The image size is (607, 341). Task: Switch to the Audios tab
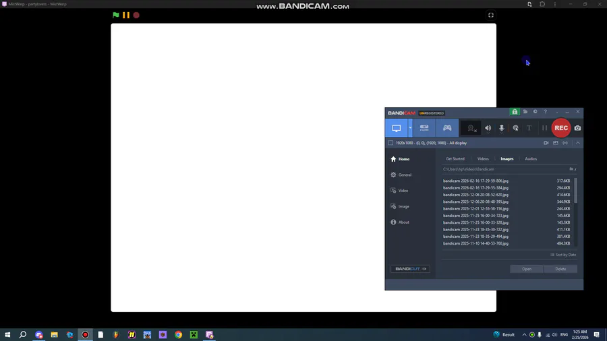click(x=531, y=159)
